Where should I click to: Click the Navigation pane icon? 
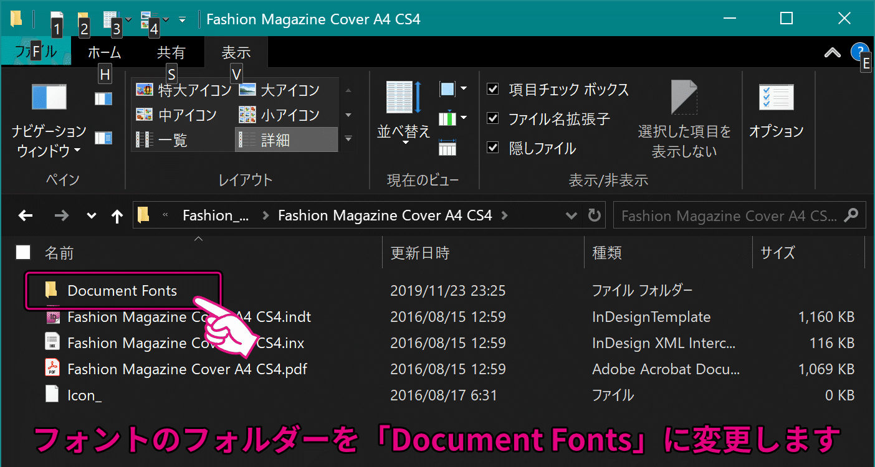coord(49,98)
